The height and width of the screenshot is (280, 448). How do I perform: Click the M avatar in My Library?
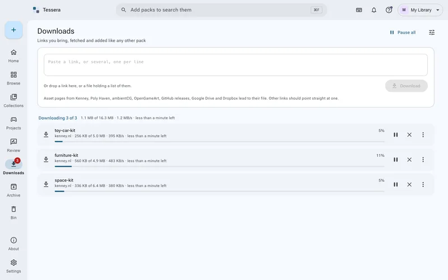coord(404,10)
